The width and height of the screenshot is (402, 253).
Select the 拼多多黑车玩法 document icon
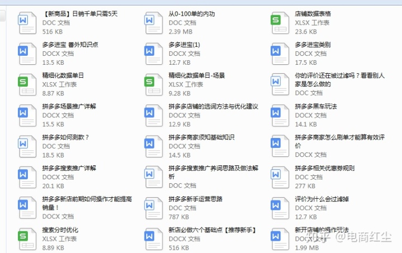pos(280,116)
